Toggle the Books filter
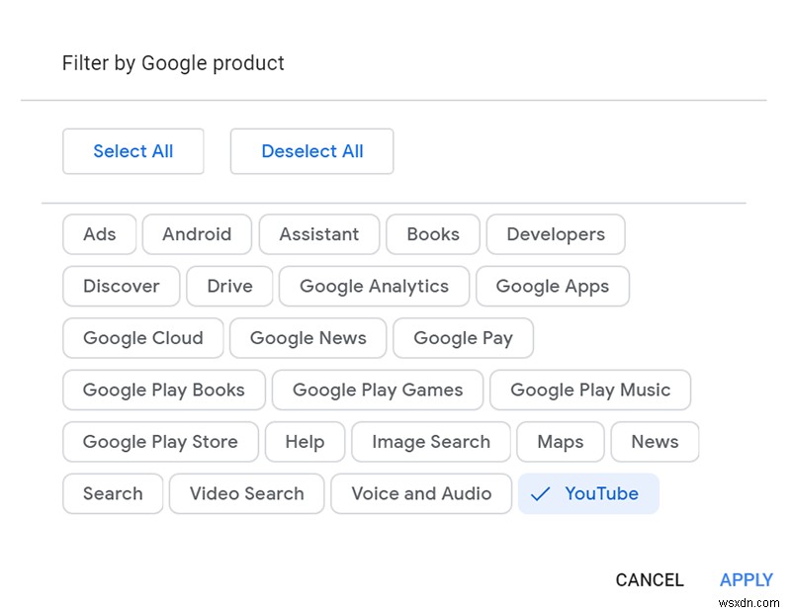Viewport: 791px width, 613px height. [432, 234]
